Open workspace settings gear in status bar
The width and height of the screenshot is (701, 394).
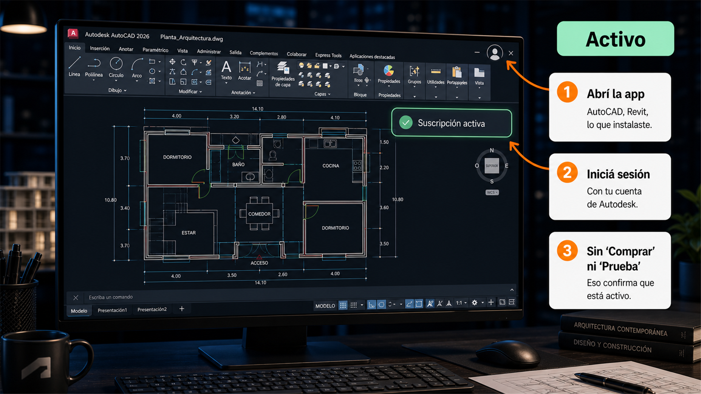tap(474, 303)
